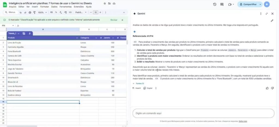Select column B header
The image size is (279, 127).
pyautogui.click(x=89, y=29)
